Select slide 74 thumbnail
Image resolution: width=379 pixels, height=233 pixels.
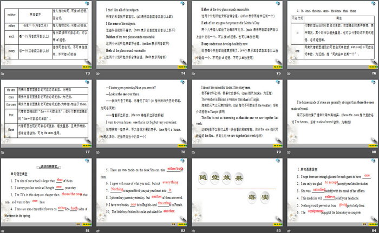(x=142, y=35)
